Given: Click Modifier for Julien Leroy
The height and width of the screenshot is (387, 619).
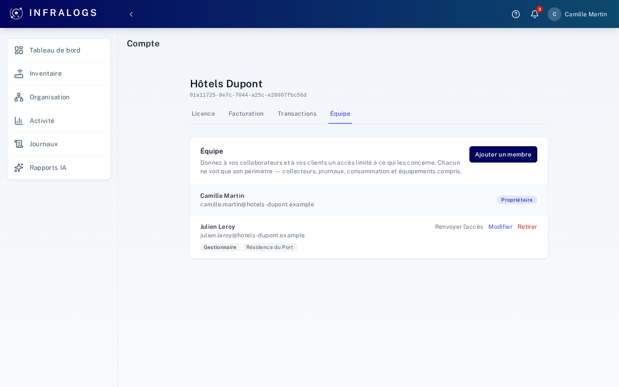Looking at the screenshot, I should tap(500, 227).
